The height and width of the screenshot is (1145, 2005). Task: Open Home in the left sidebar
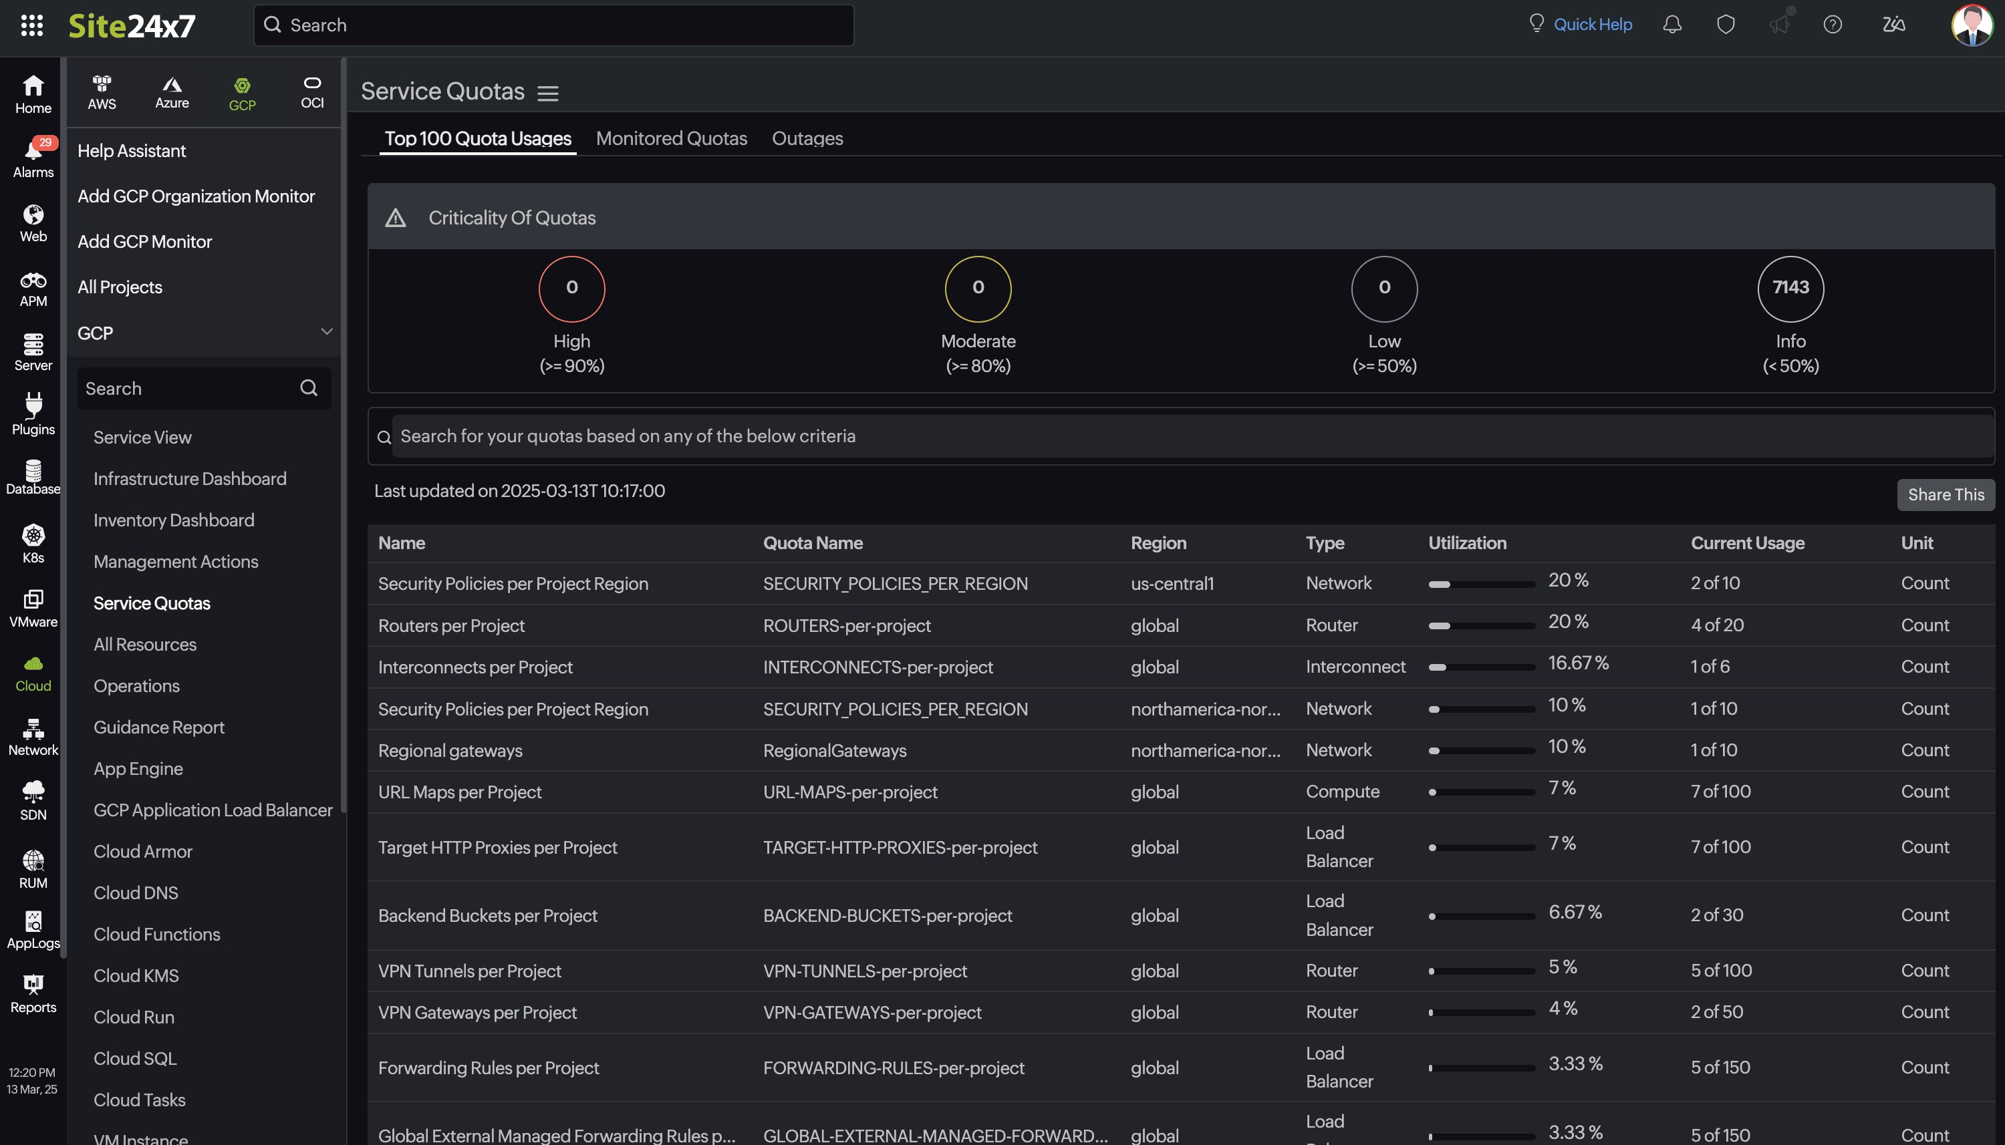(x=33, y=94)
